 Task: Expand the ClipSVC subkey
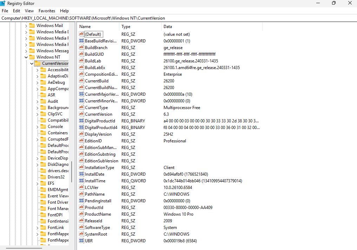click(x=38, y=114)
